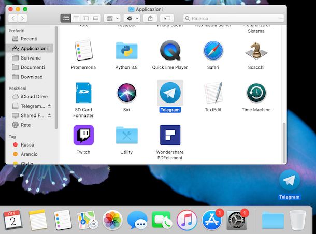Select the QuickTime Player icon

tap(170, 50)
